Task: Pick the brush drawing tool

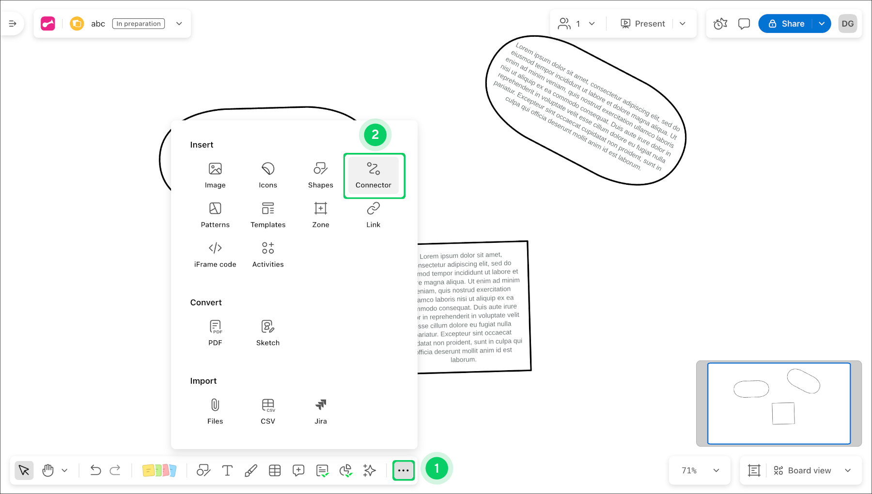Action: (x=251, y=470)
